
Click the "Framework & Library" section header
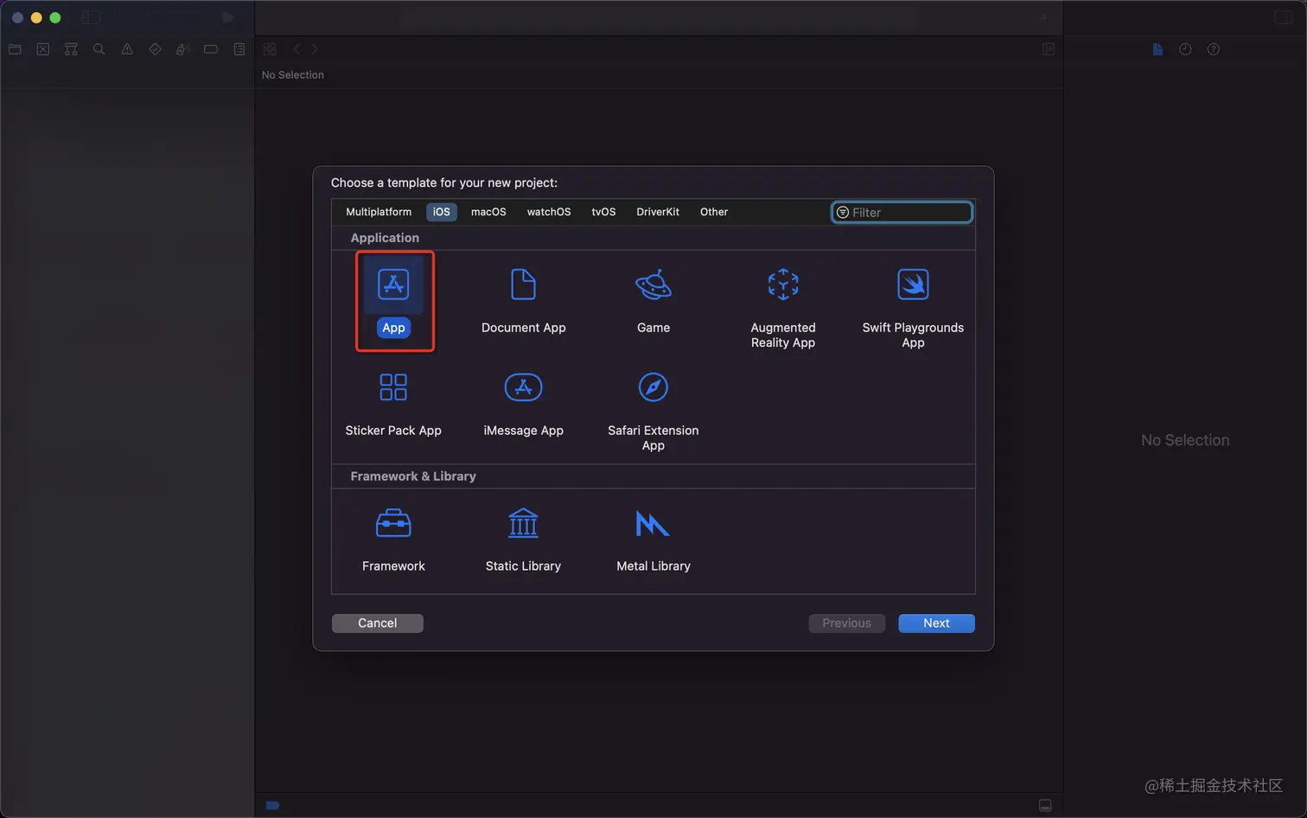tap(413, 476)
